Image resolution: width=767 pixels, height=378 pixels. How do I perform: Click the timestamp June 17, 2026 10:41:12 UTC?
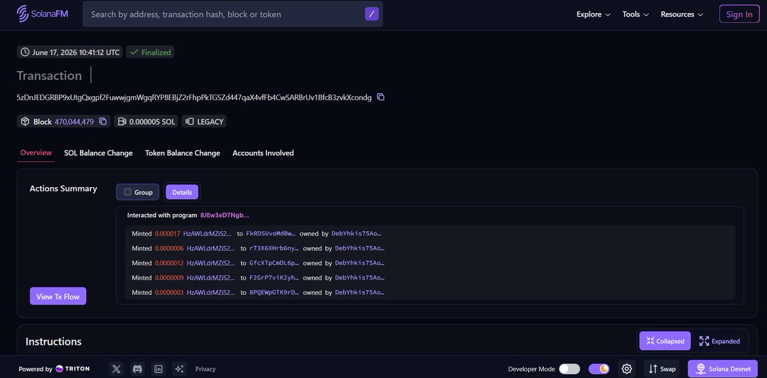(x=70, y=52)
